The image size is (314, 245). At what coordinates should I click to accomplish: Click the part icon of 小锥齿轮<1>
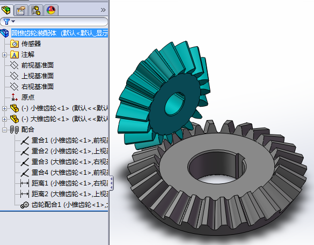pos(14,108)
